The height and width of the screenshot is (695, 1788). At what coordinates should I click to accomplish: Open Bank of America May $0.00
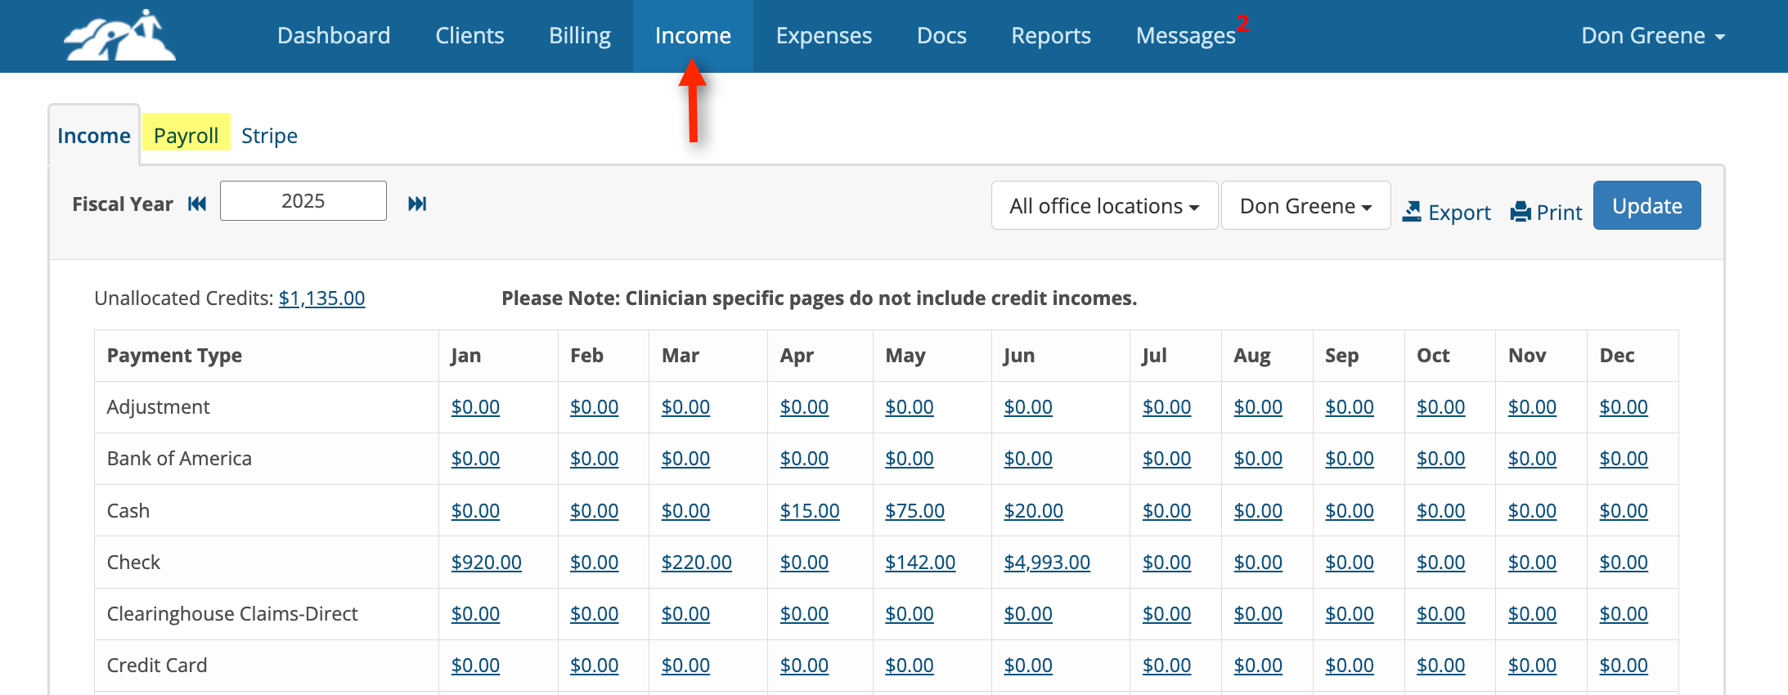[x=910, y=459]
